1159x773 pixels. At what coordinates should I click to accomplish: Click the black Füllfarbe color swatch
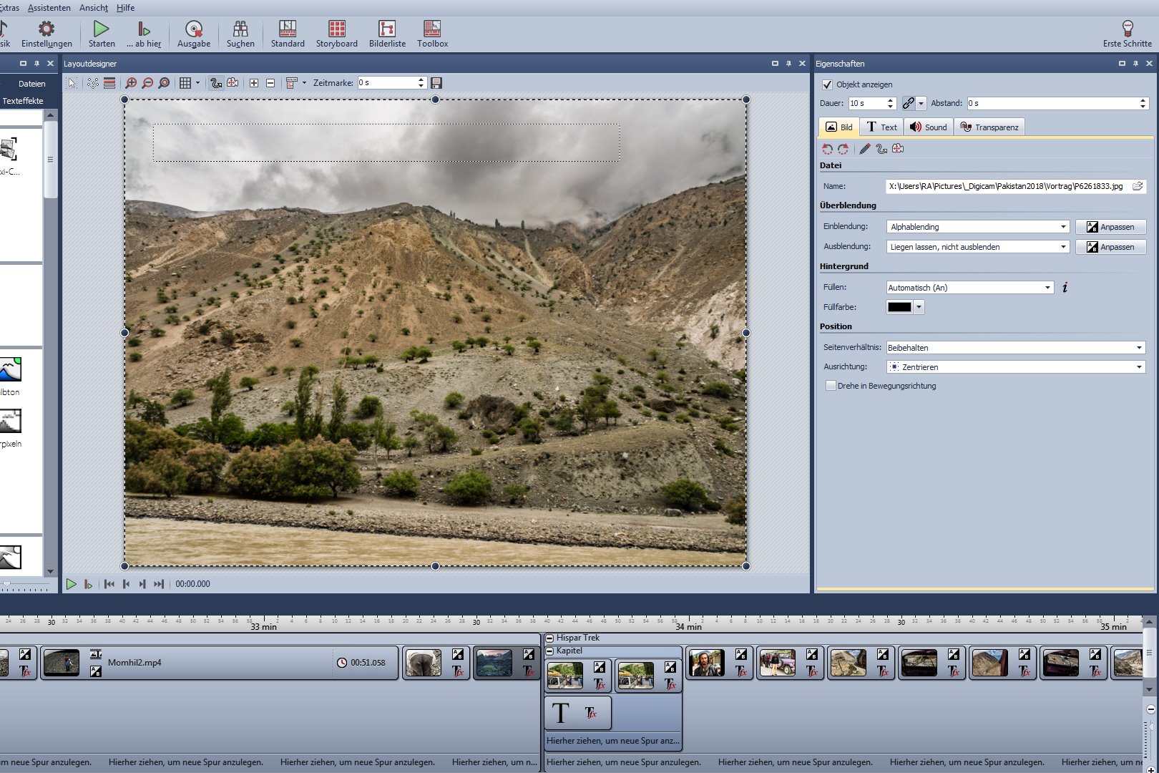coord(899,307)
